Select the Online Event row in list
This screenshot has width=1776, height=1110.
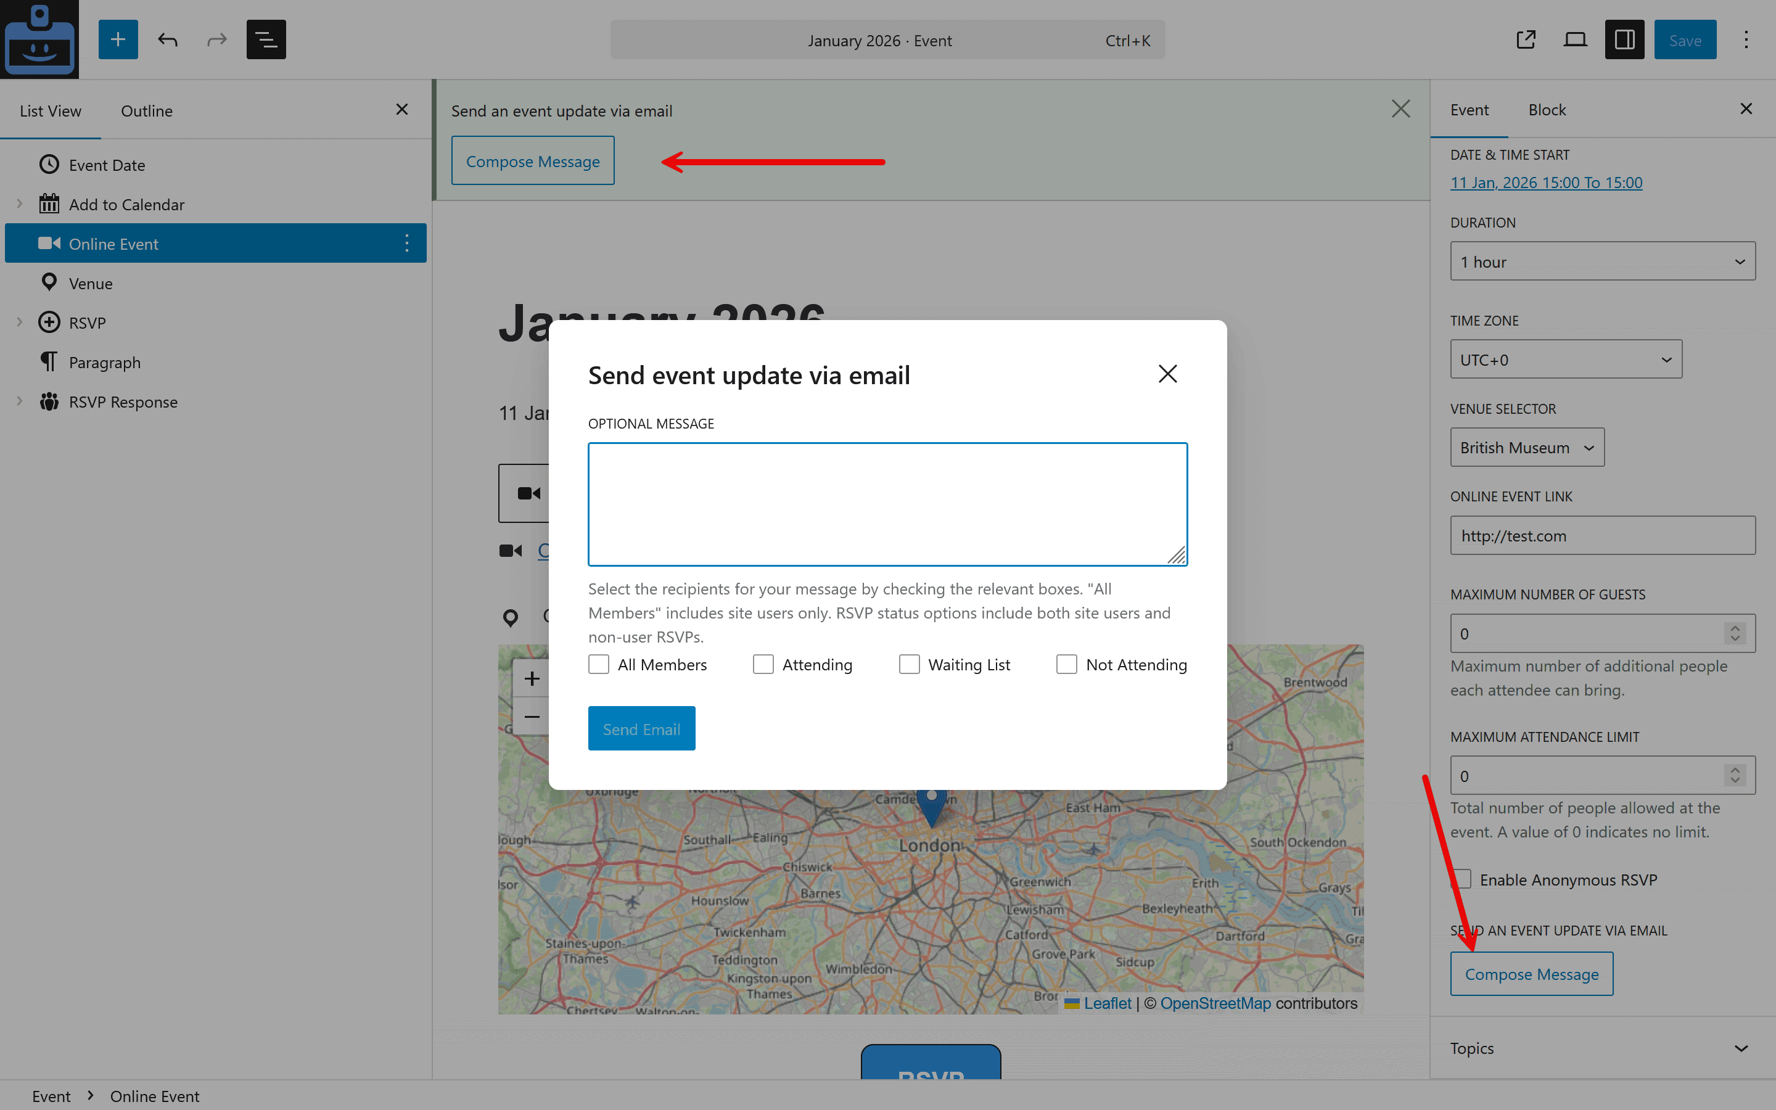pos(215,243)
